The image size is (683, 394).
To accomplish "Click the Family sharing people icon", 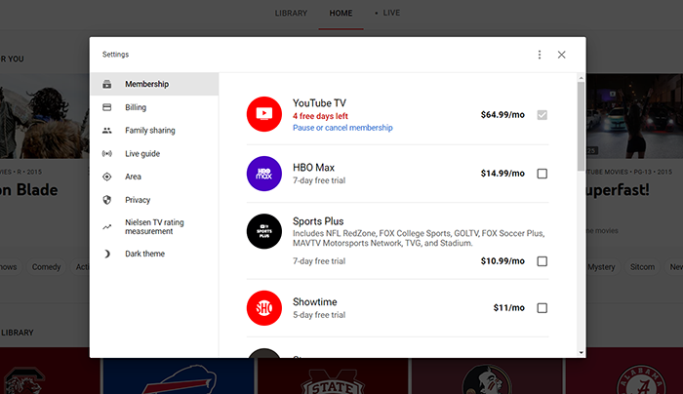I will (x=106, y=130).
